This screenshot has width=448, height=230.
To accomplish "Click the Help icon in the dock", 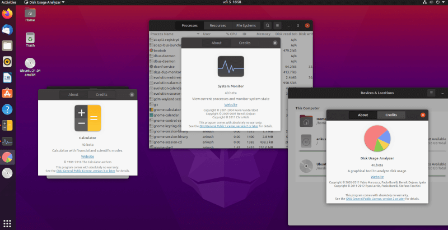I will tap(7, 109).
